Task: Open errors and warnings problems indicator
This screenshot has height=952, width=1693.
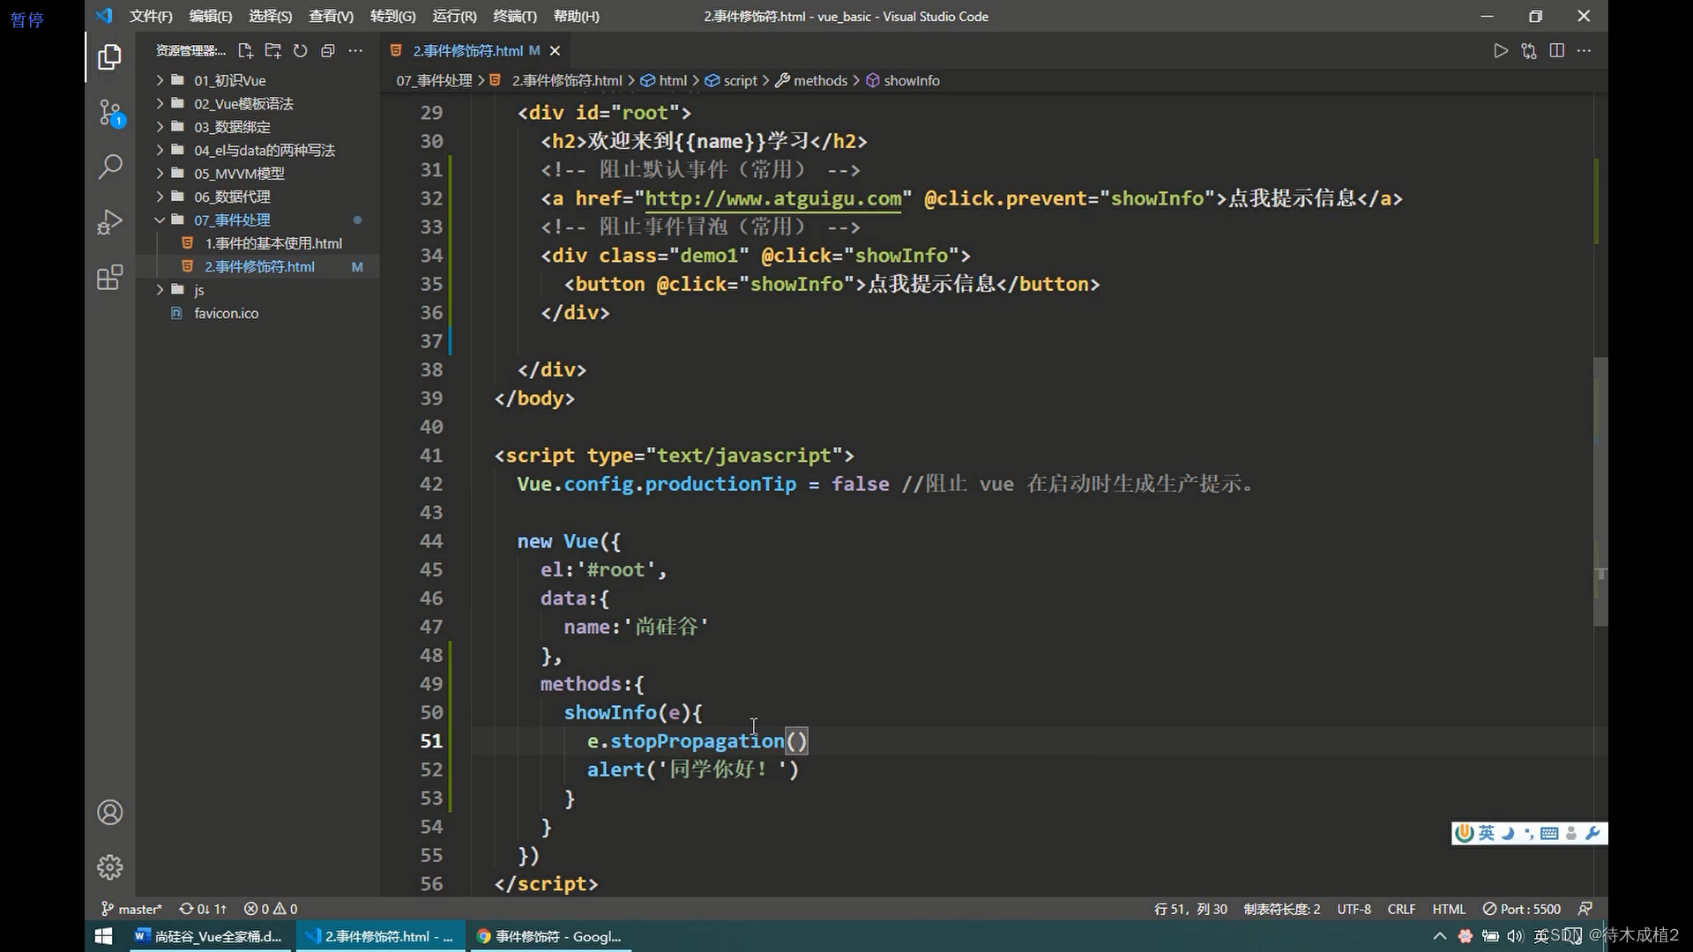Action: [x=271, y=909]
